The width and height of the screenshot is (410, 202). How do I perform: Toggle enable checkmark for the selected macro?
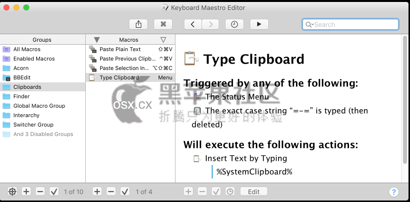125,192
